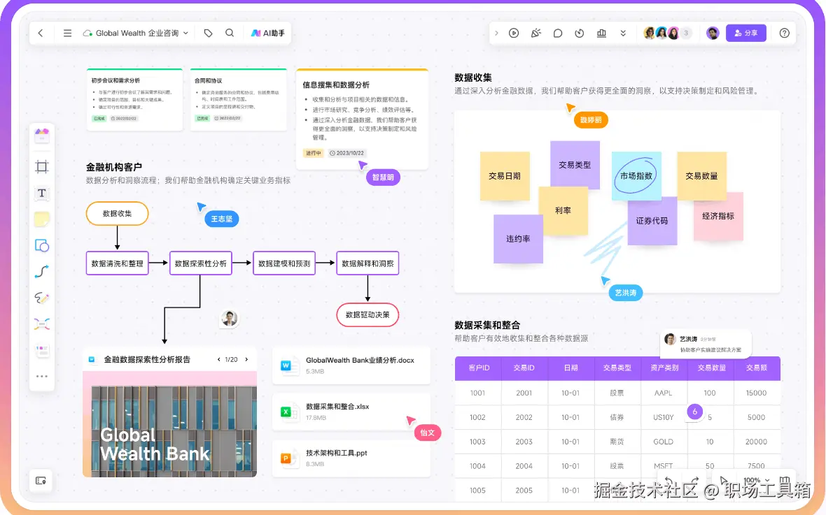Open the 信息搜集和数据分析 card
This screenshot has height=515, width=826.
point(362,119)
